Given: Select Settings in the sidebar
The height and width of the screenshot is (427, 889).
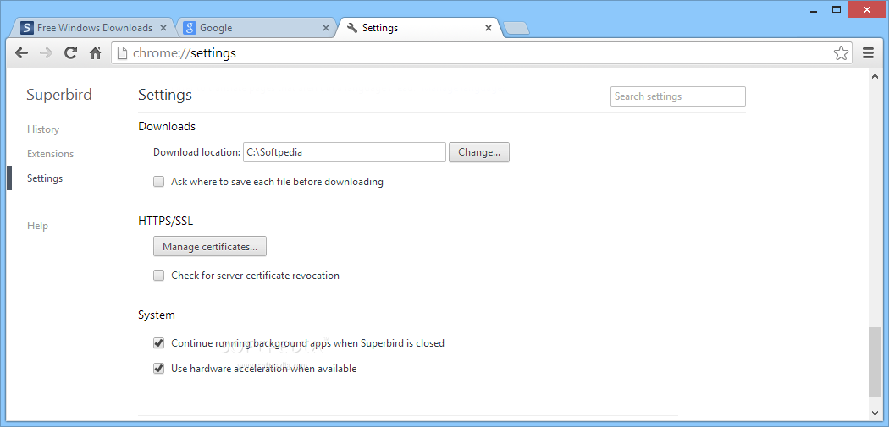Looking at the screenshot, I should pyautogui.click(x=45, y=178).
